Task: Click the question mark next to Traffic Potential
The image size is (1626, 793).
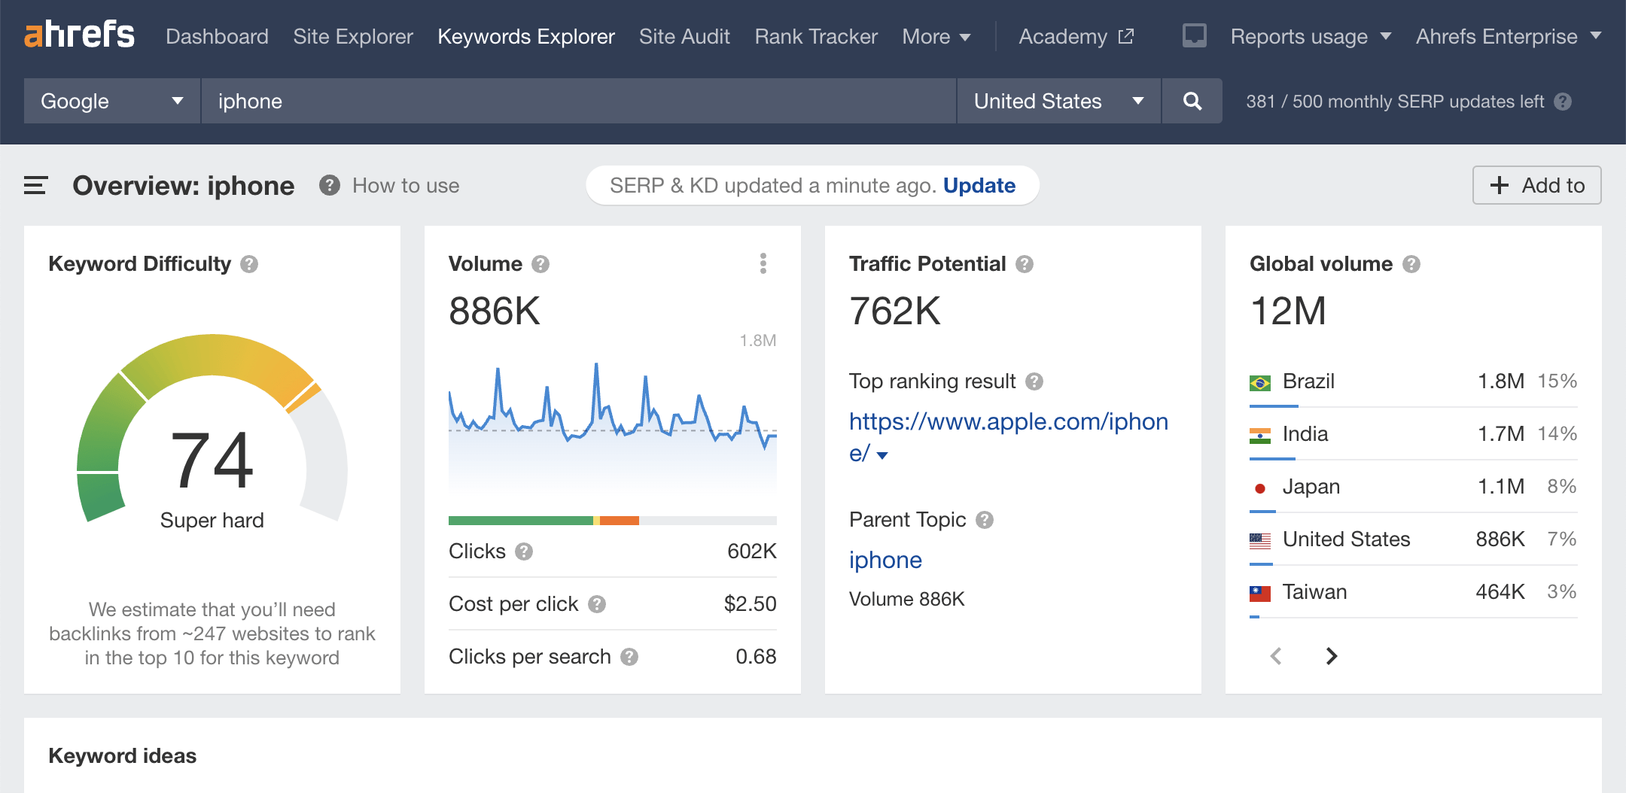Action: click(x=1025, y=263)
